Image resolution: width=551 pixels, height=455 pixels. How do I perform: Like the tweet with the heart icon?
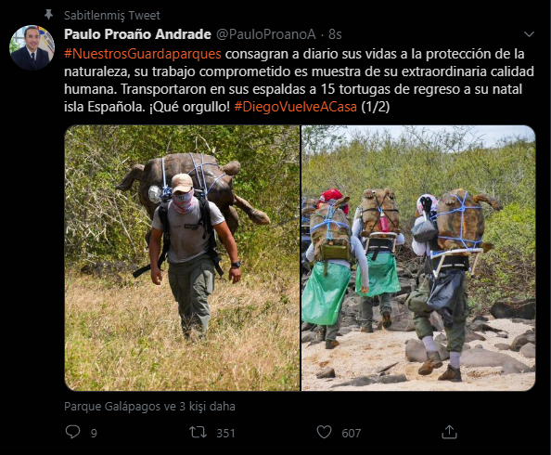click(324, 432)
